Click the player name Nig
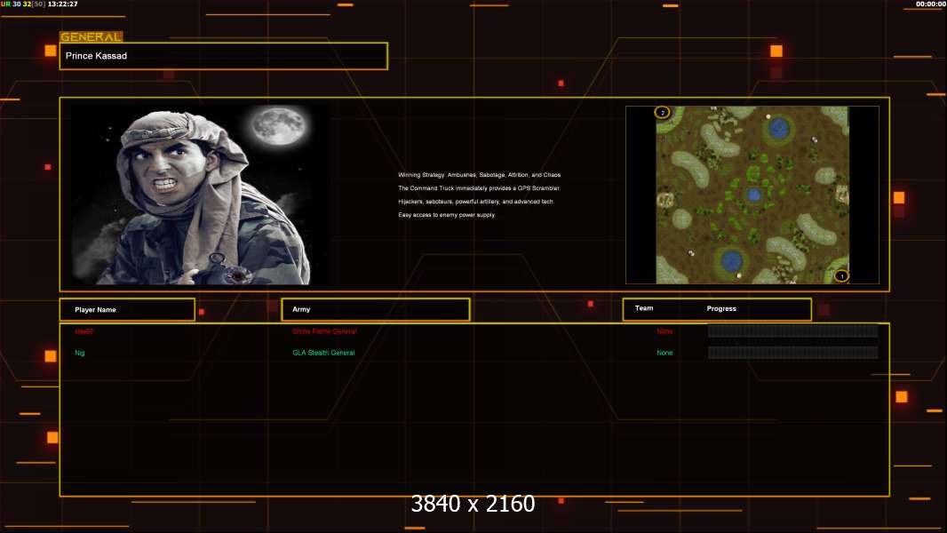 [x=80, y=353]
